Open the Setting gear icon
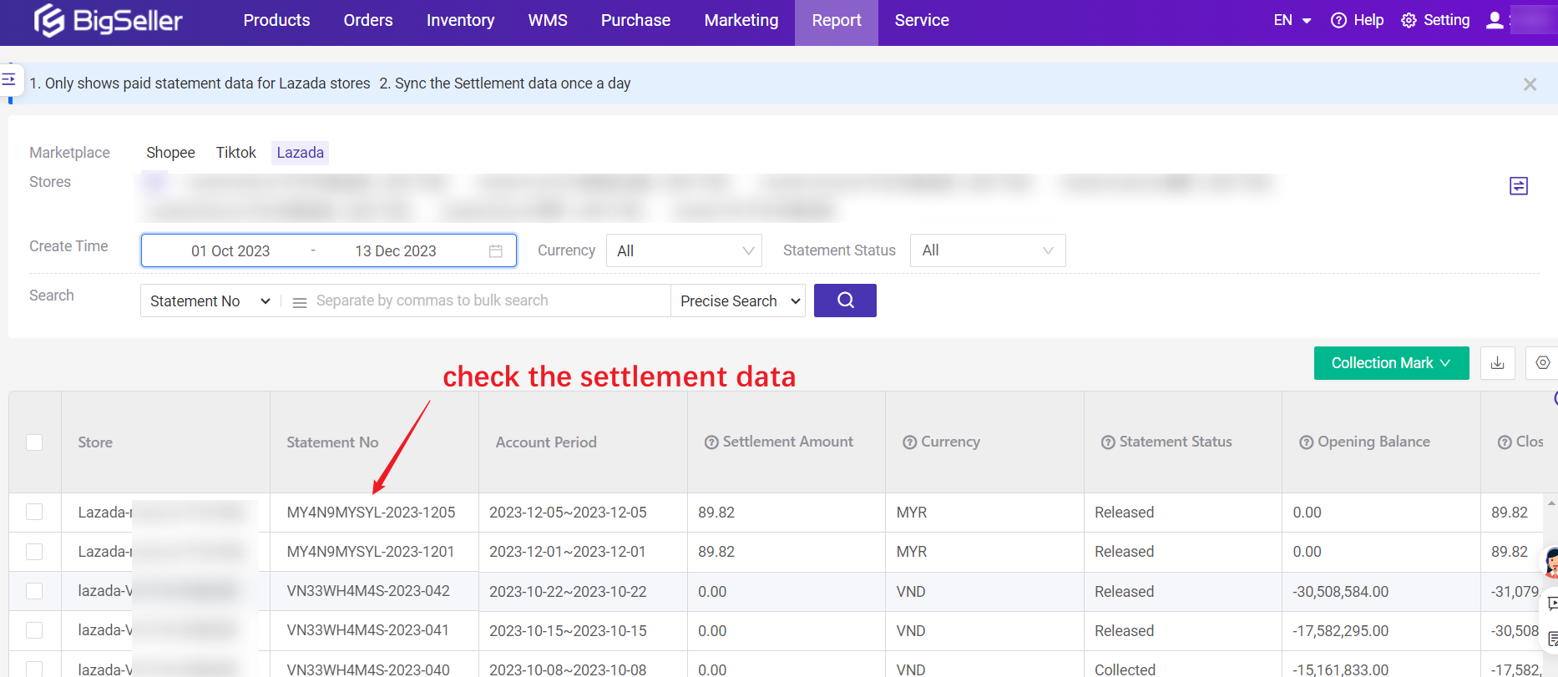 coord(1409,20)
